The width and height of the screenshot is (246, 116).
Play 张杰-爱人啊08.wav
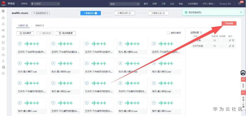pos(154,83)
